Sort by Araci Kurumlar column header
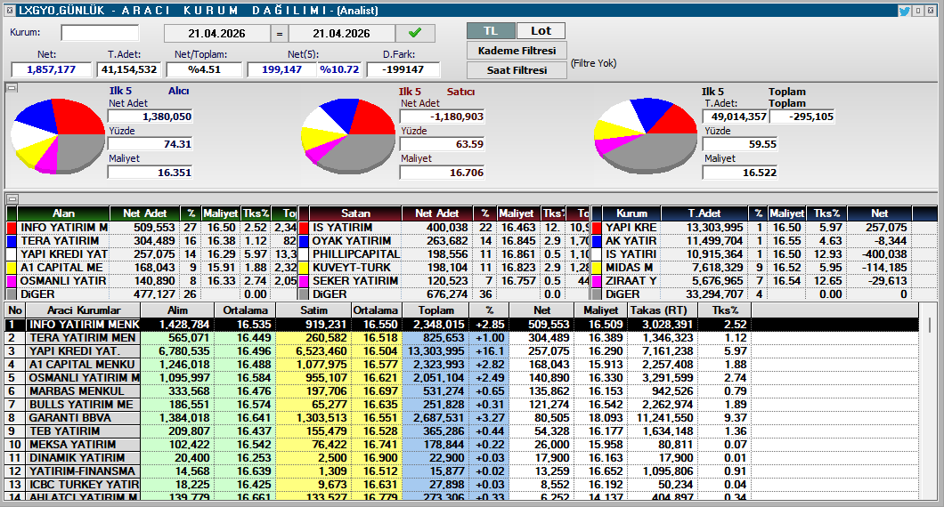The width and height of the screenshot is (944, 507). (84, 310)
